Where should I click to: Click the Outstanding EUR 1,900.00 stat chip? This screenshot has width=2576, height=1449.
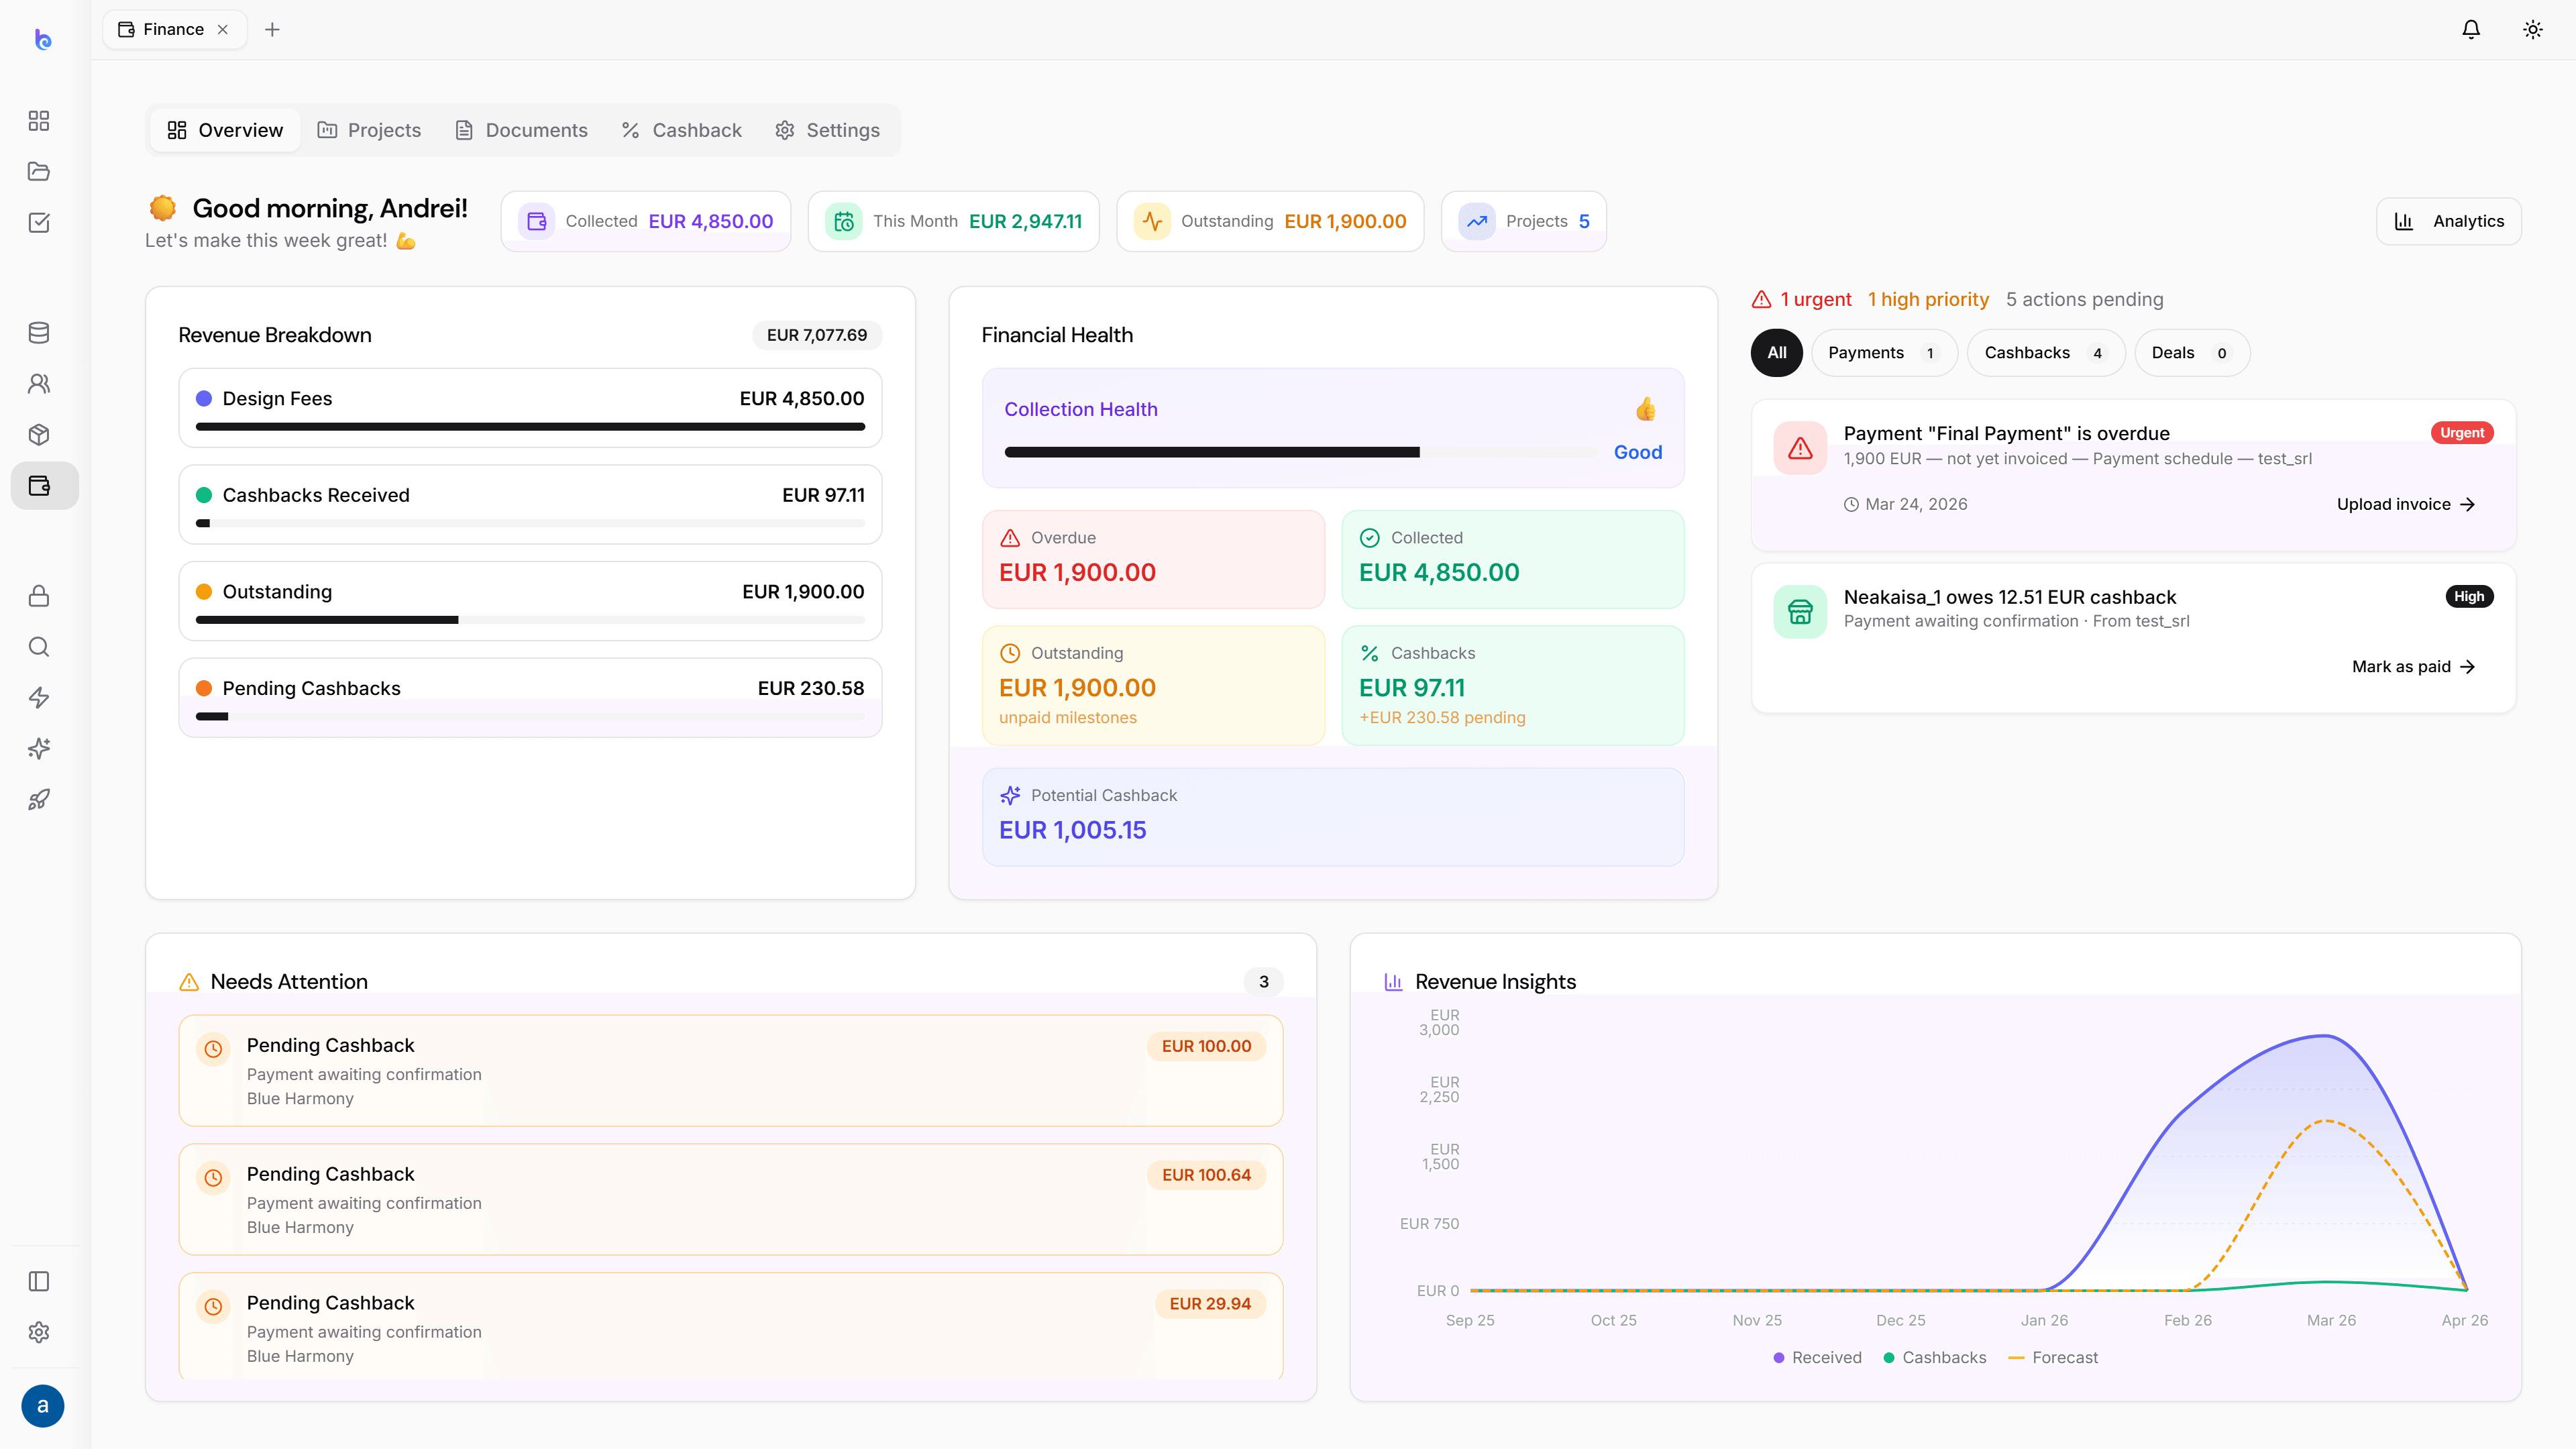(x=1270, y=221)
